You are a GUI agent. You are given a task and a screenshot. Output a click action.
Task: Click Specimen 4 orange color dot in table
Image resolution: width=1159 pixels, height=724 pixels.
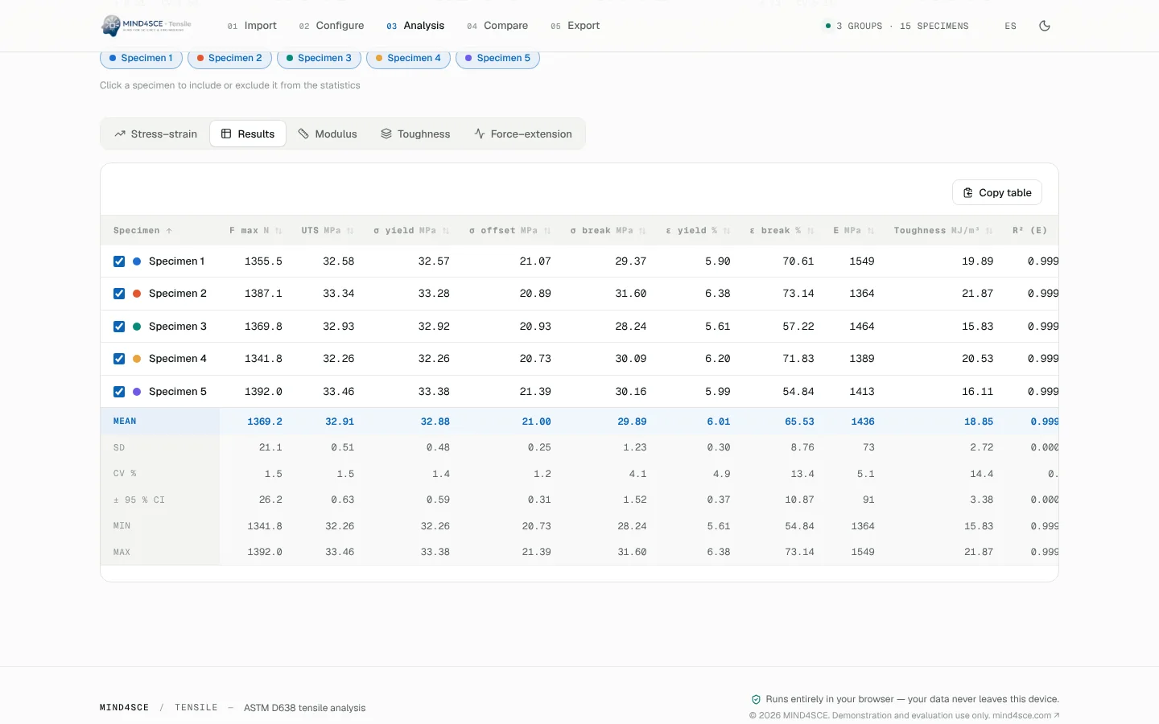[137, 359]
